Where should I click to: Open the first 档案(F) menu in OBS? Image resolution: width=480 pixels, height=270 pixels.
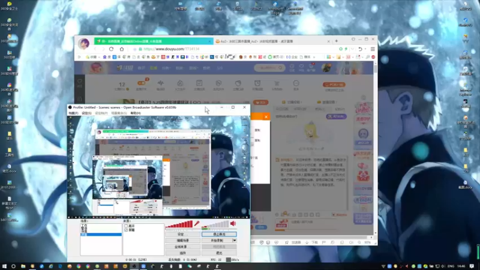[73, 113]
